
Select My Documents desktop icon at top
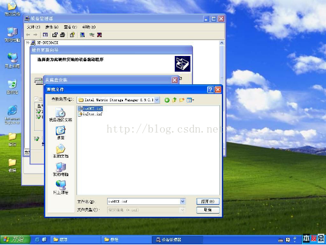12,8
